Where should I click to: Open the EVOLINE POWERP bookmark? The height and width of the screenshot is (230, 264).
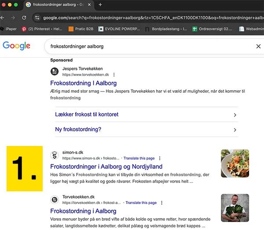click(119, 29)
